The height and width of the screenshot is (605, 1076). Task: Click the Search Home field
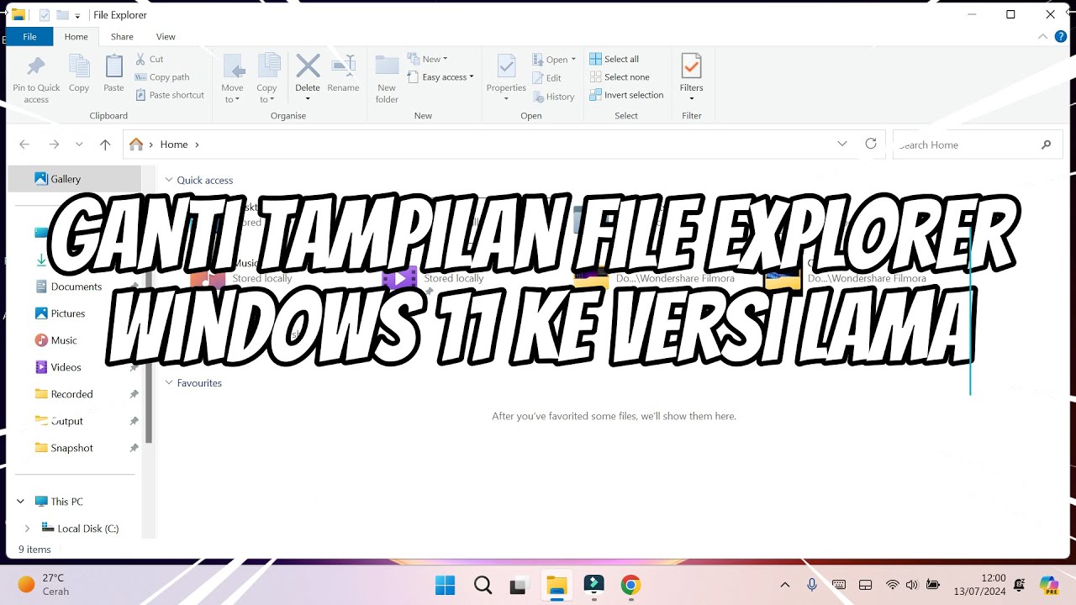(976, 145)
